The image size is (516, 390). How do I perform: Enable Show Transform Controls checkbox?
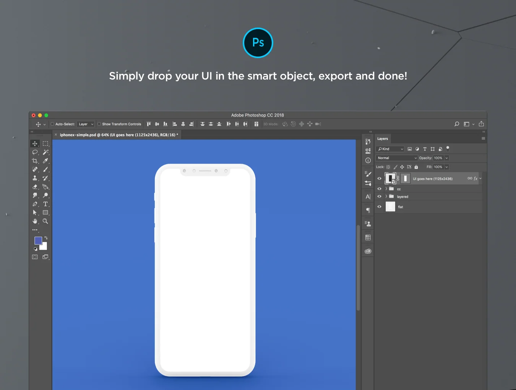pos(99,124)
